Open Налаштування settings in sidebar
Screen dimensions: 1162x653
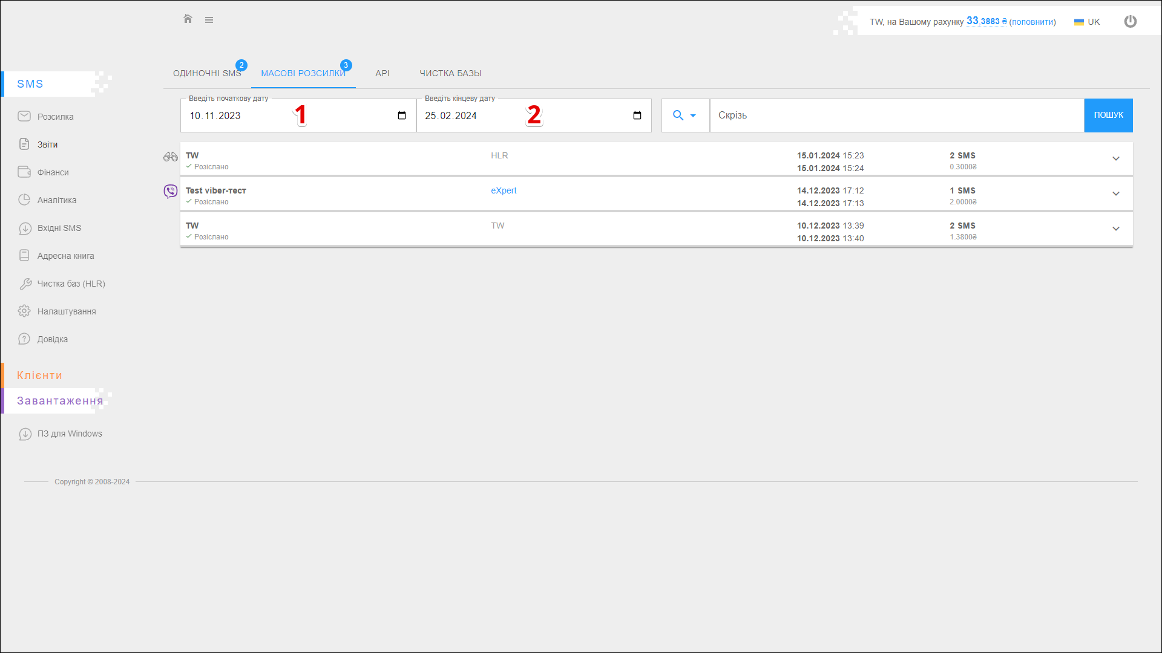point(66,311)
